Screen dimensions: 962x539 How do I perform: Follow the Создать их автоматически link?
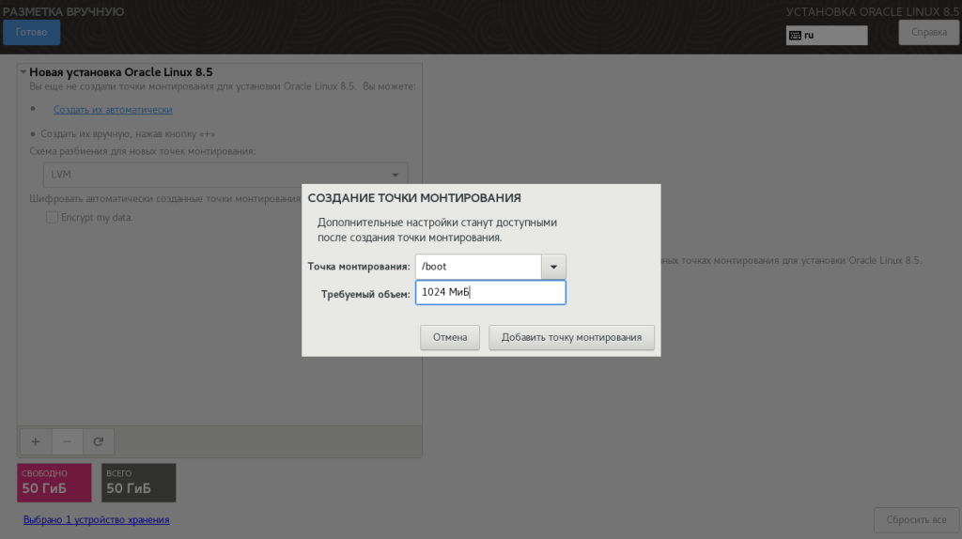(113, 109)
